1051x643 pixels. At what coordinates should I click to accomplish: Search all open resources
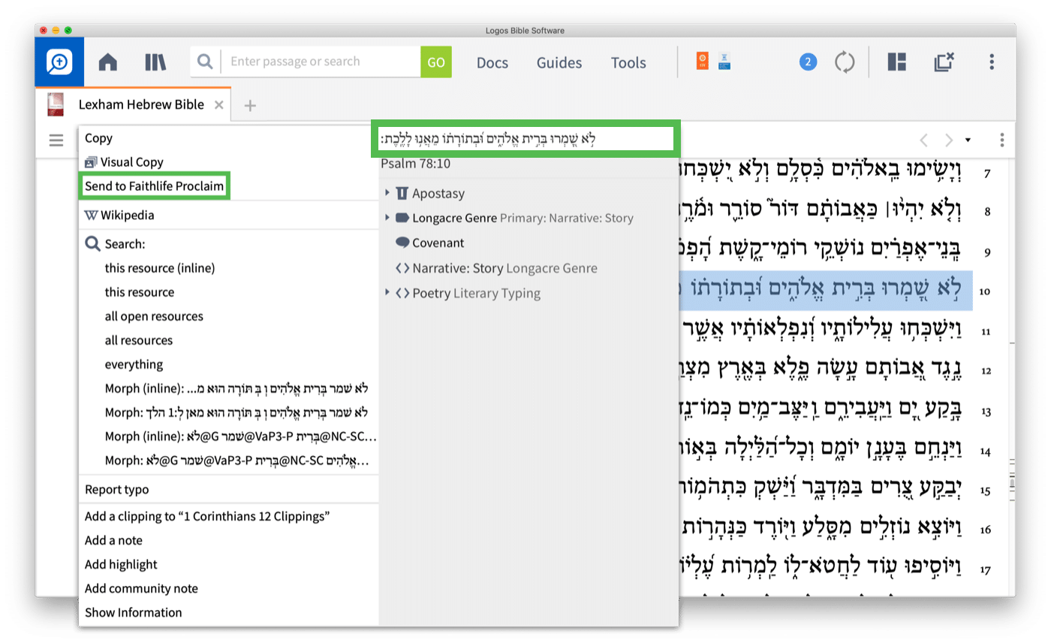154,316
